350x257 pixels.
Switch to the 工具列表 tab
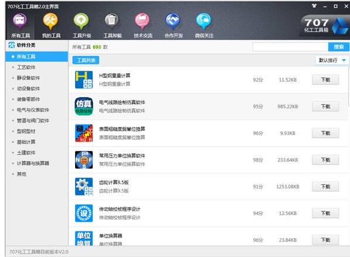tap(86, 60)
